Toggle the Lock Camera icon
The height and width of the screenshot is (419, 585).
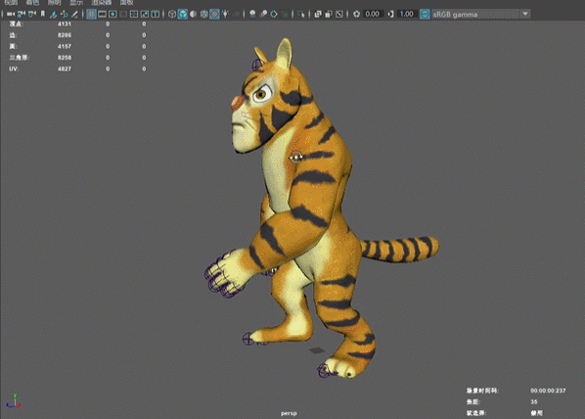point(22,14)
